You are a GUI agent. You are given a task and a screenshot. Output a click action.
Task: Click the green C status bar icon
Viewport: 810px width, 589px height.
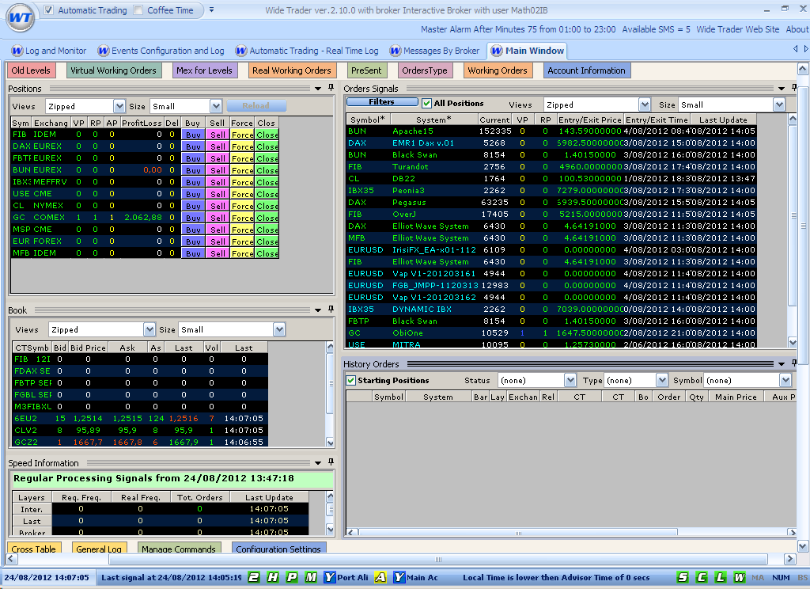pyautogui.click(x=702, y=577)
